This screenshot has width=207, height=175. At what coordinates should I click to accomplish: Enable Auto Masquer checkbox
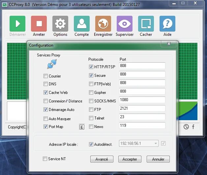45,119
